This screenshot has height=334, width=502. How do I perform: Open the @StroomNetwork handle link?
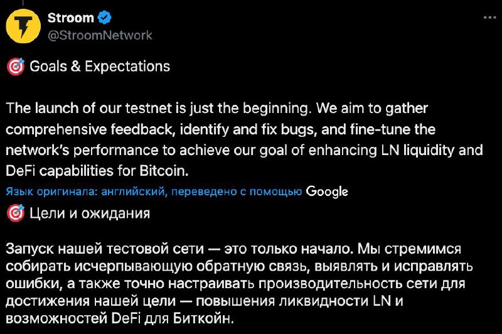[x=100, y=35]
